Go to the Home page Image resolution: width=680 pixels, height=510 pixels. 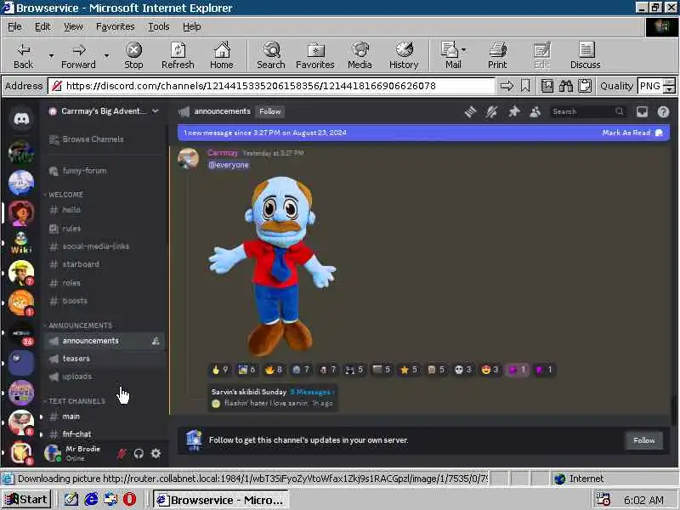[222, 55]
